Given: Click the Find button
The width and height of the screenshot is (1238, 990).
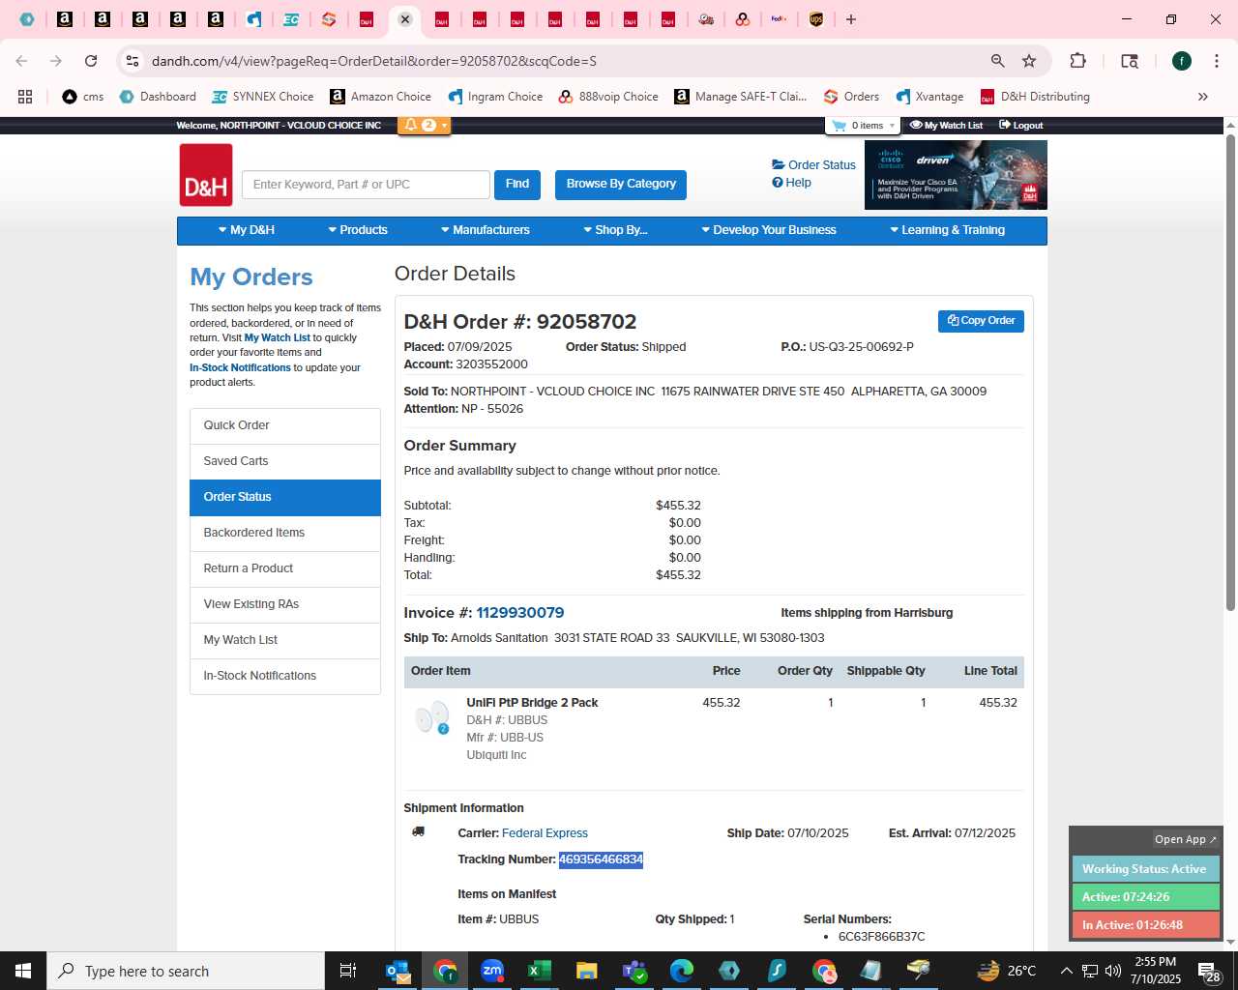Looking at the screenshot, I should coord(517,185).
